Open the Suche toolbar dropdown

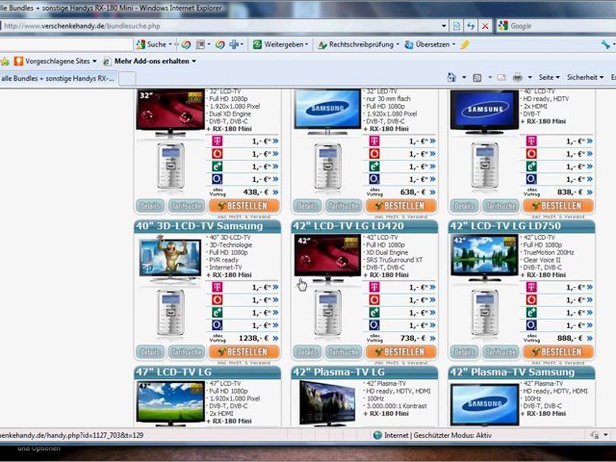pos(156,44)
